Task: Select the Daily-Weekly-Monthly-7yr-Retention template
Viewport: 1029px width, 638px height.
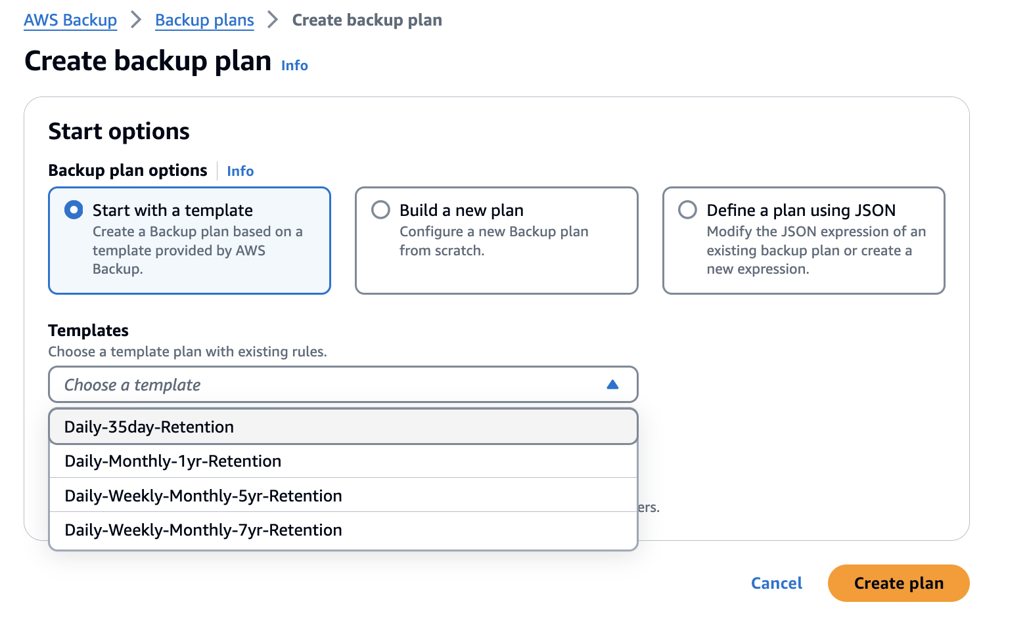Action: point(202,530)
